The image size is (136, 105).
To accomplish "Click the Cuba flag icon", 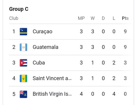I will coord(23,63).
